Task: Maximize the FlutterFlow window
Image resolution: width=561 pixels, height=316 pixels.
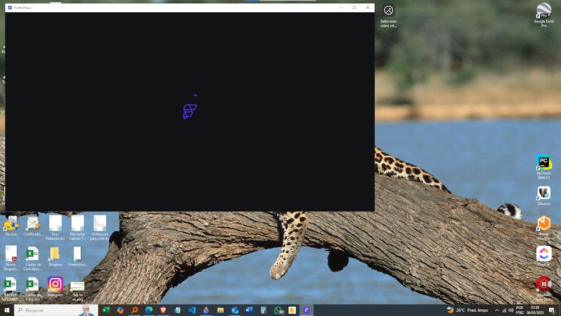Action: point(354,7)
